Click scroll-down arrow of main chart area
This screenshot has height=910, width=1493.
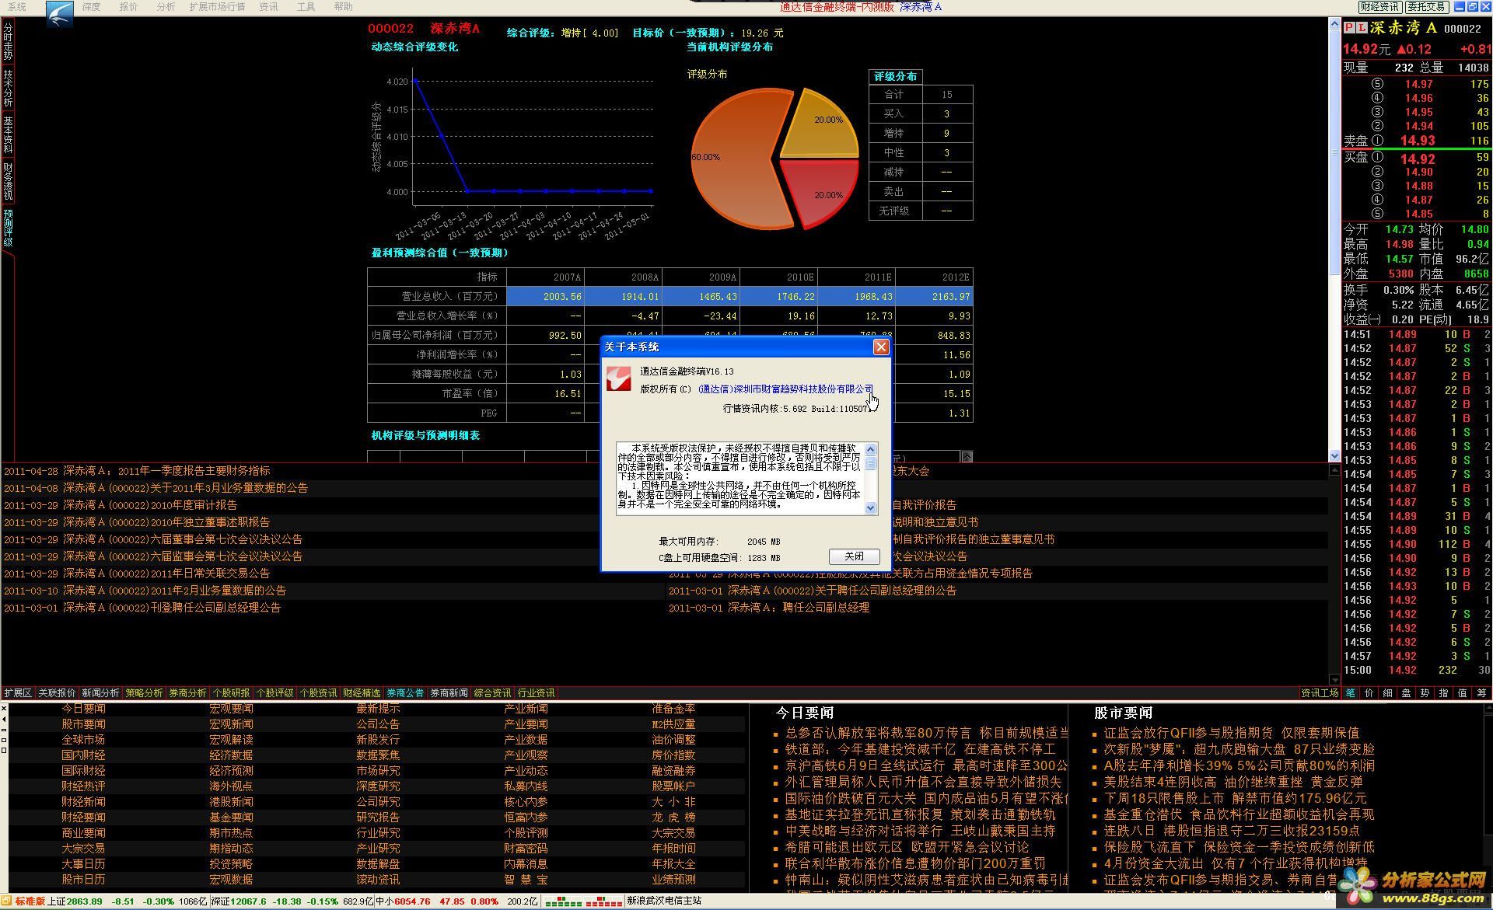1334,456
